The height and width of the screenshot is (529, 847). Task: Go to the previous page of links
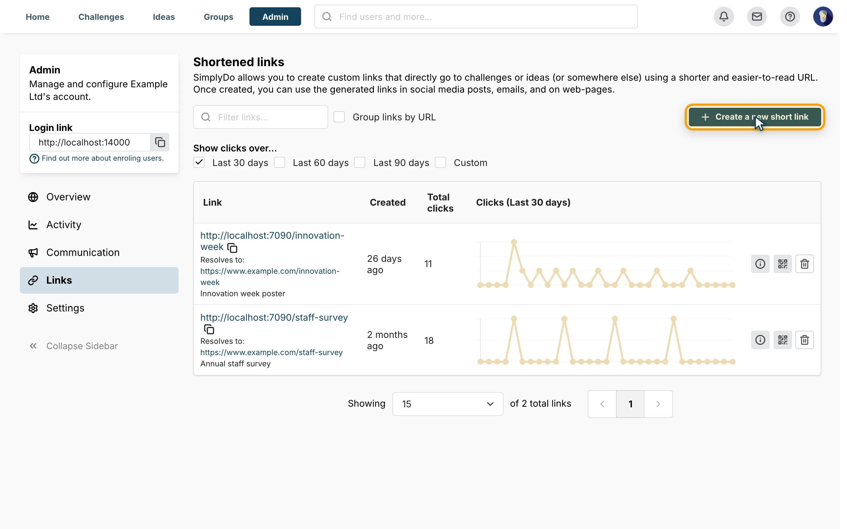[x=602, y=404]
